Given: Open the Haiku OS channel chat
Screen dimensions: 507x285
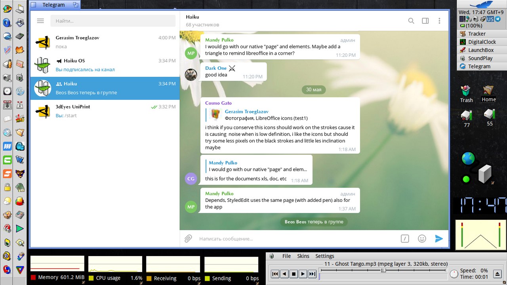Looking at the screenshot, I should [x=105, y=65].
